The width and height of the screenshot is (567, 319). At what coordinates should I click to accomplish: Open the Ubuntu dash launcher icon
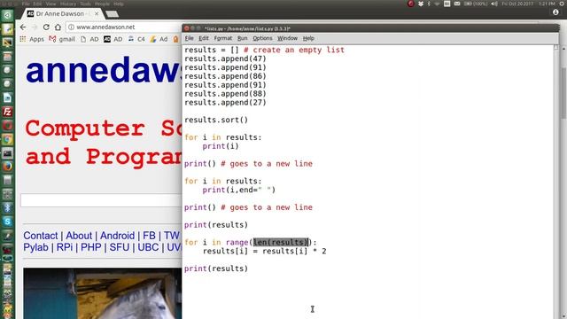[x=7, y=16]
